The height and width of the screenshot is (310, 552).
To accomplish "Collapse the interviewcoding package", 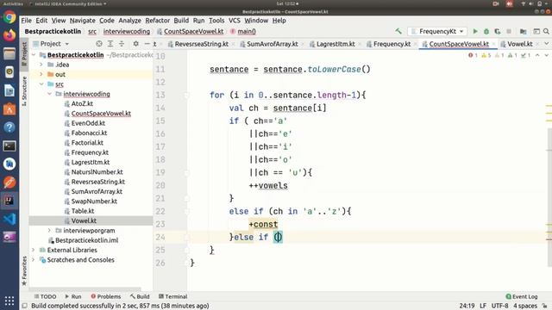I will point(49,94).
